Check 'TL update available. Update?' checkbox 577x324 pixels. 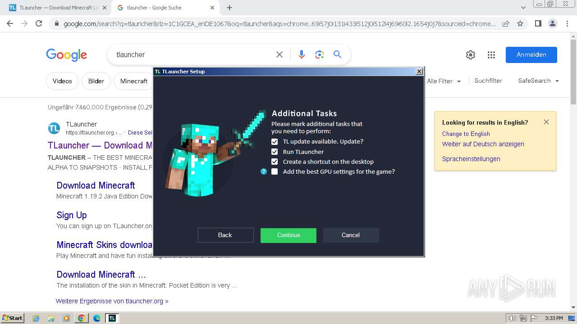point(275,141)
